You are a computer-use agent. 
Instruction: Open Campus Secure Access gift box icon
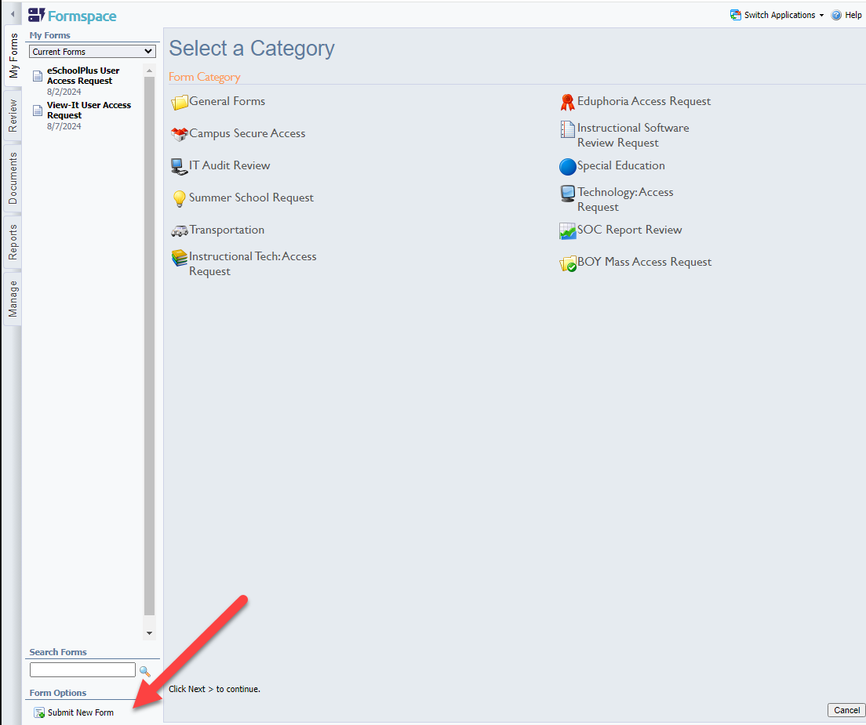[x=180, y=134]
